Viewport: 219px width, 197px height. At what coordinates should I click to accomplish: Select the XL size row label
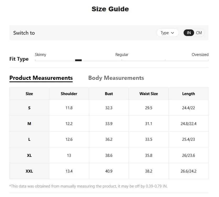point(29,155)
